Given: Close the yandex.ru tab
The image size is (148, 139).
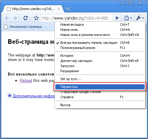Looking at the screenshot, I should point(59,9).
